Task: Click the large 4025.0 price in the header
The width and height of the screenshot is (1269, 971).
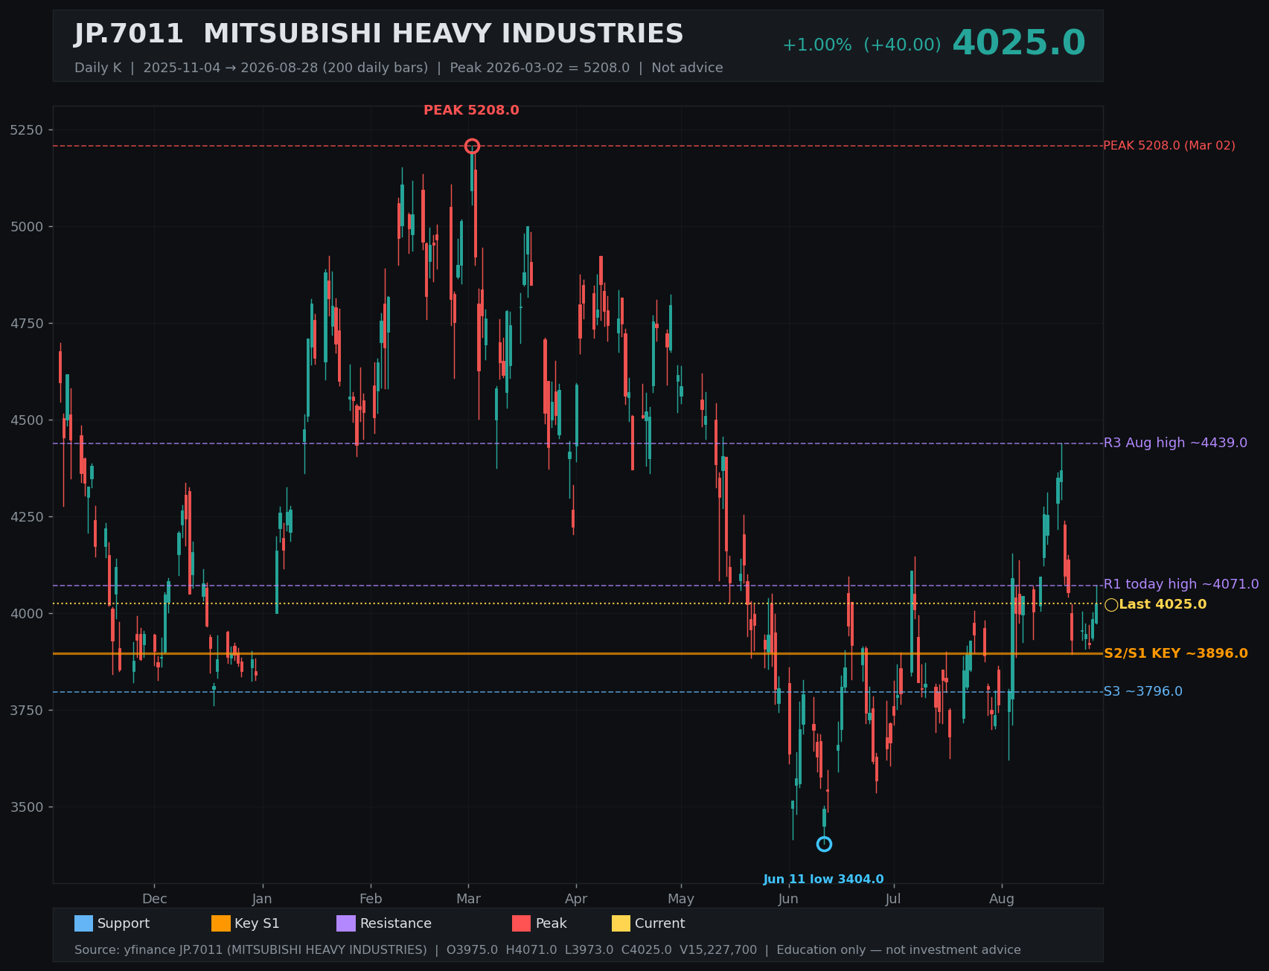Action: tap(1019, 43)
